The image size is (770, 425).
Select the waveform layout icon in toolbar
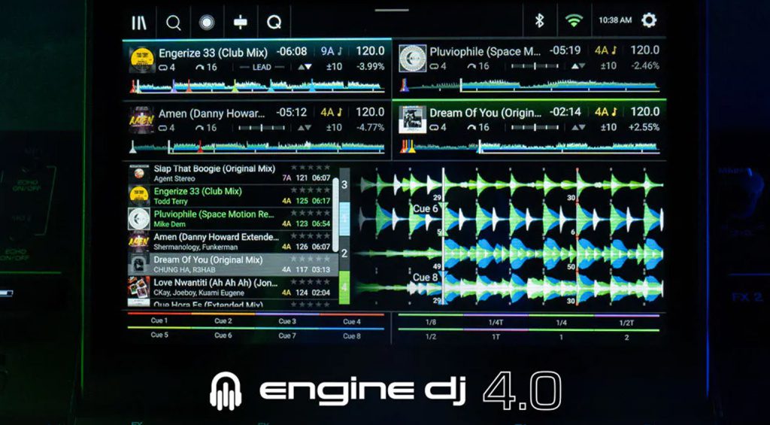[x=241, y=22]
